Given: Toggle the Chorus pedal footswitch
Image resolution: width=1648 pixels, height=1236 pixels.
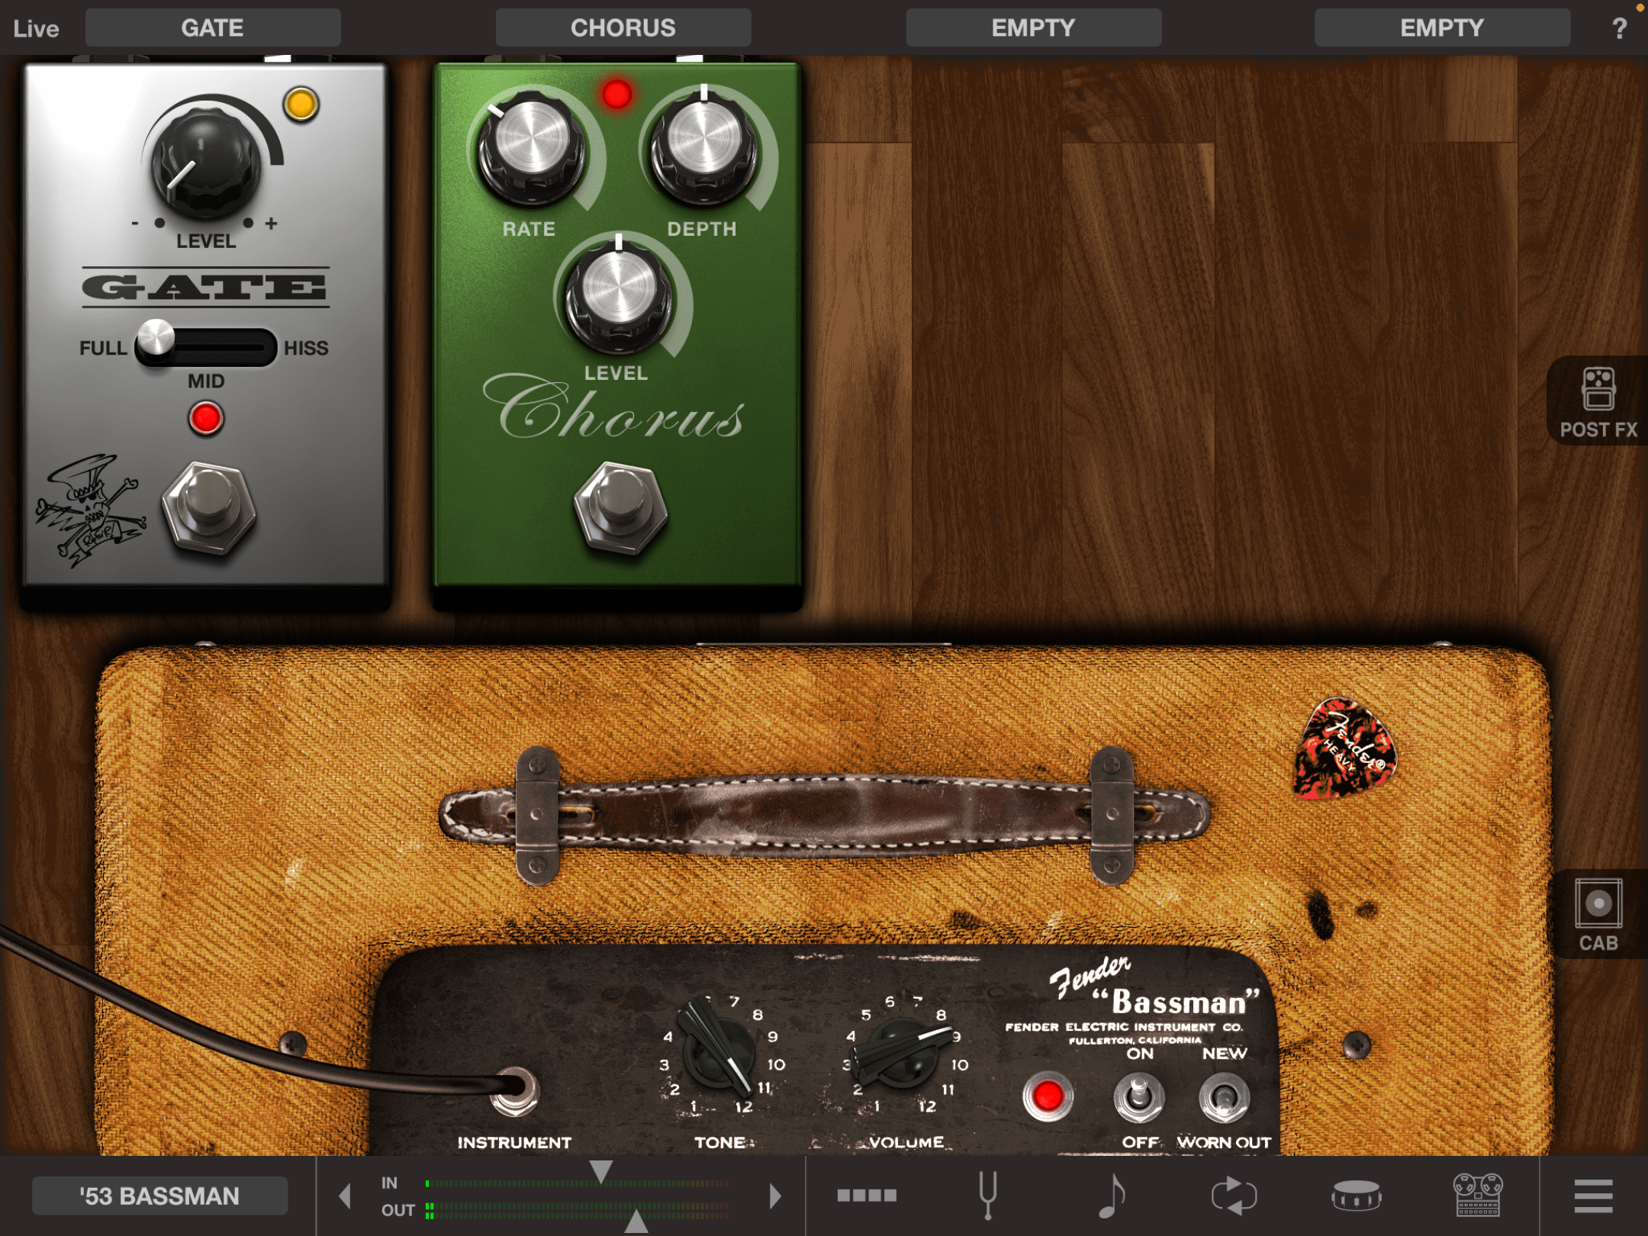Looking at the screenshot, I should pyautogui.click(x=620, y=507).
